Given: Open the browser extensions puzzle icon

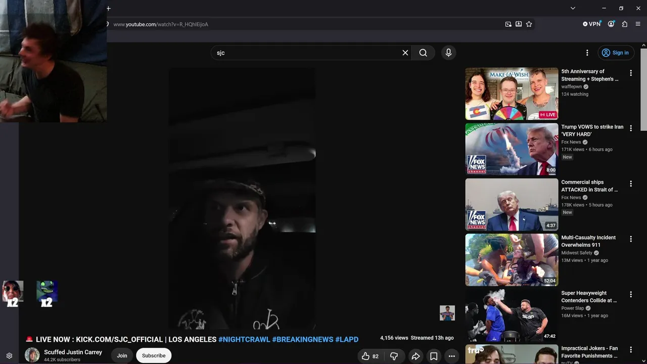Looking at the screenshot, I should 625,24.
